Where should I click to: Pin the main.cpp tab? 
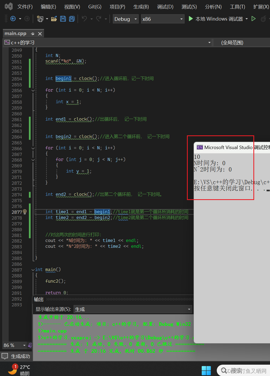33,34
